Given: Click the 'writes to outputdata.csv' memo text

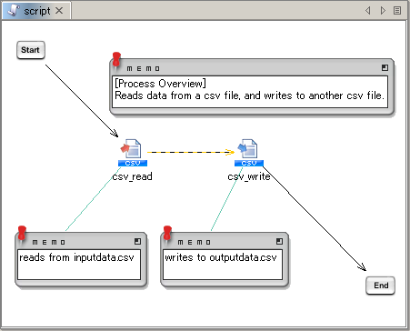Looking at the screenshot, I should point(221,257).
